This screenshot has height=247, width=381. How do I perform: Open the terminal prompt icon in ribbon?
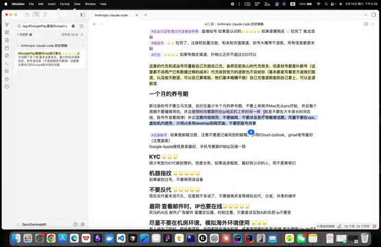pyautogui.click(x=7, y=64)
